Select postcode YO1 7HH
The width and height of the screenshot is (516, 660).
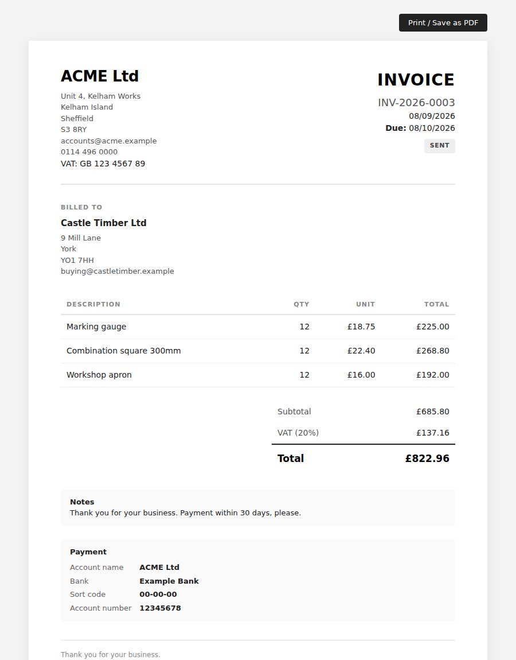(77, 261)
